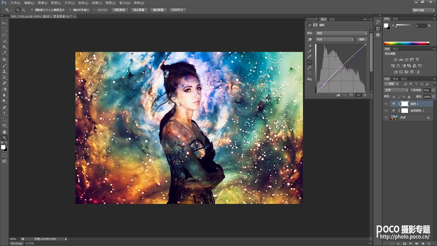
Task: Select the Gradient tool
Action: coord(4,89)
